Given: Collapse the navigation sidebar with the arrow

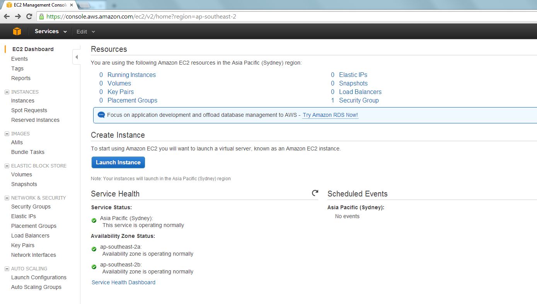Looking at the screenshot, I should click(x=77, y=57).
